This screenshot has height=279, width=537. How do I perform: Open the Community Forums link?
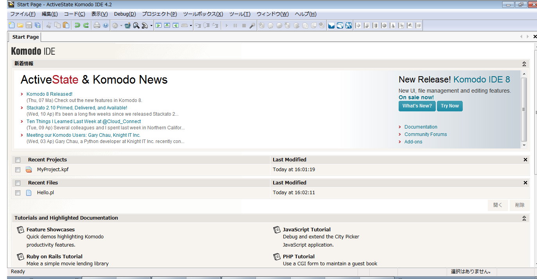tap(426, 134)
